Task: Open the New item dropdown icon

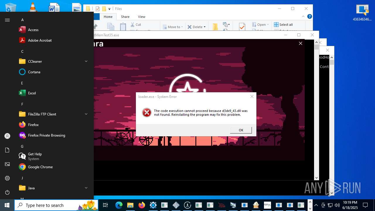Action: coord(226,25)
